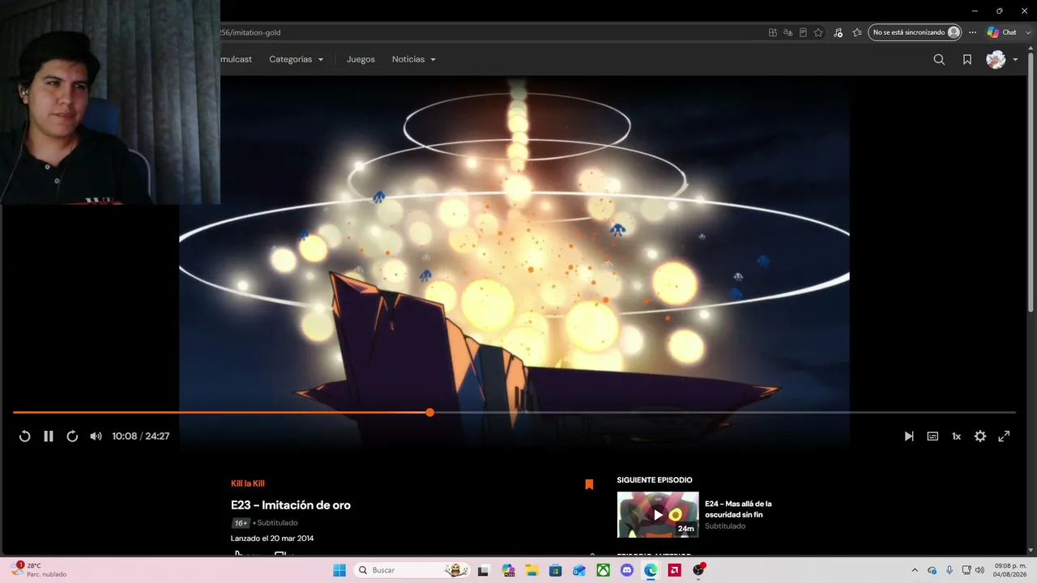Open the Copilot Chat button

[x=1001, y=32]
